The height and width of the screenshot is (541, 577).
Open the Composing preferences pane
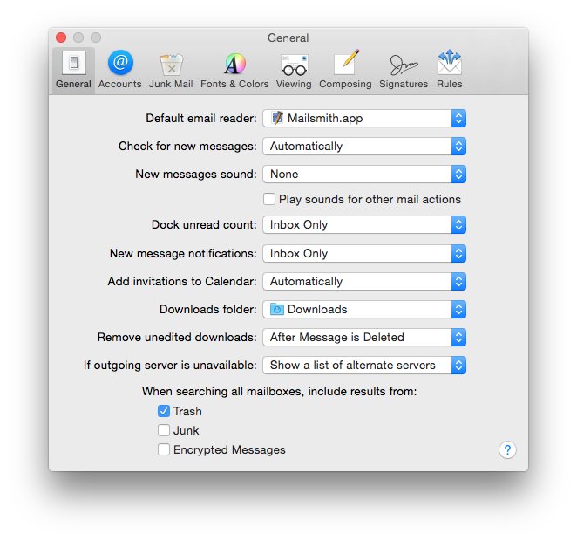345,69
